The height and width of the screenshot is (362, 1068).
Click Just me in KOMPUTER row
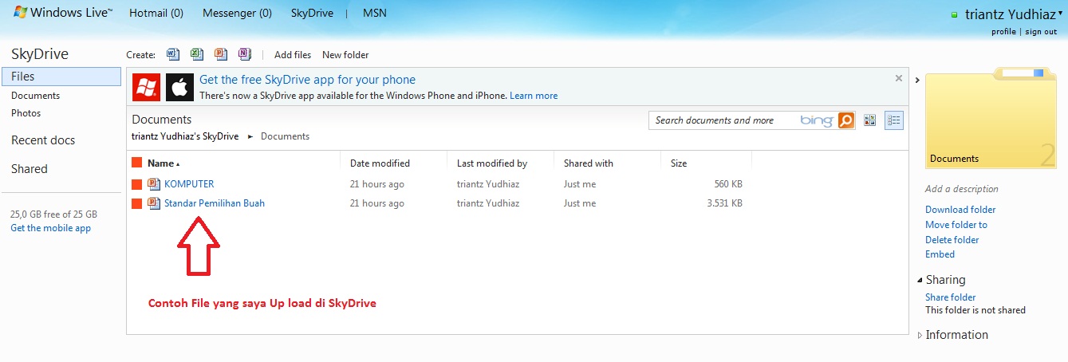coord(580,184)
